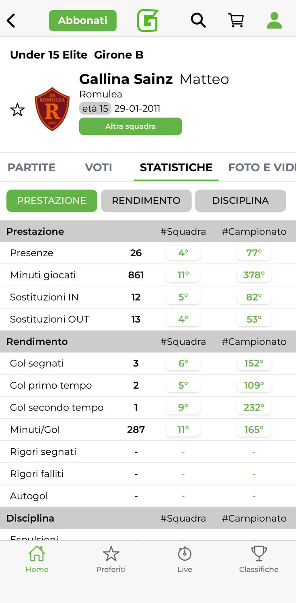The height and width of the screenshot is (603, 296).
Task: Open Preferiti star in bottom bar
Action: (111, 559)
